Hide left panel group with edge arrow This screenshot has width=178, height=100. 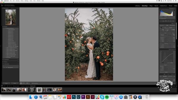(x=1, y=46)
